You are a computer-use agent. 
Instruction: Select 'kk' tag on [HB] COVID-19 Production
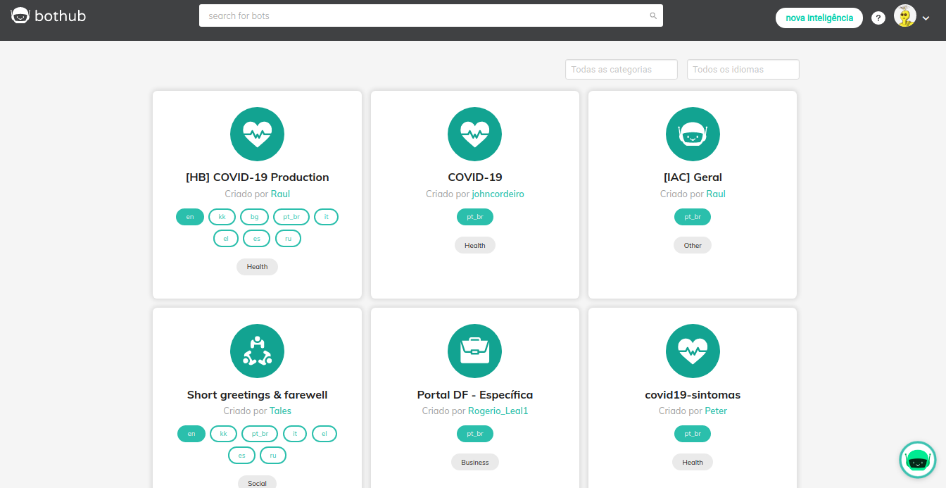click(222, 217)
